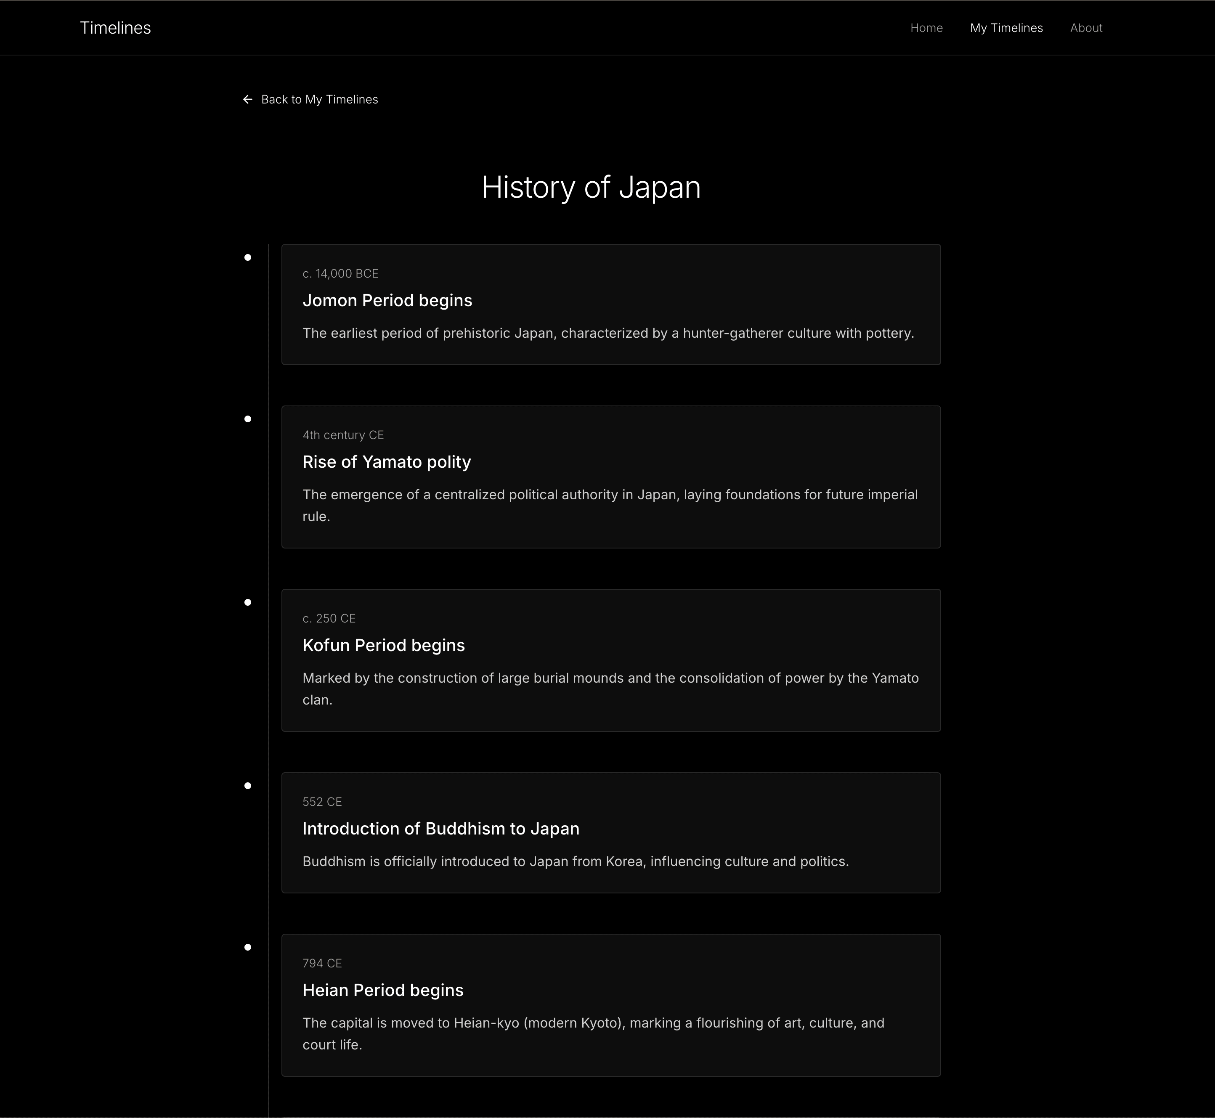Click the hunter-gatherer culture description text
This screenshot has height=1118, width=1215.
tap(608, 334)
